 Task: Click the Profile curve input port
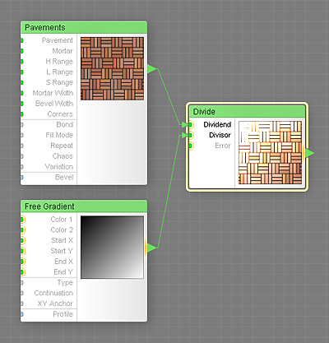22,314
